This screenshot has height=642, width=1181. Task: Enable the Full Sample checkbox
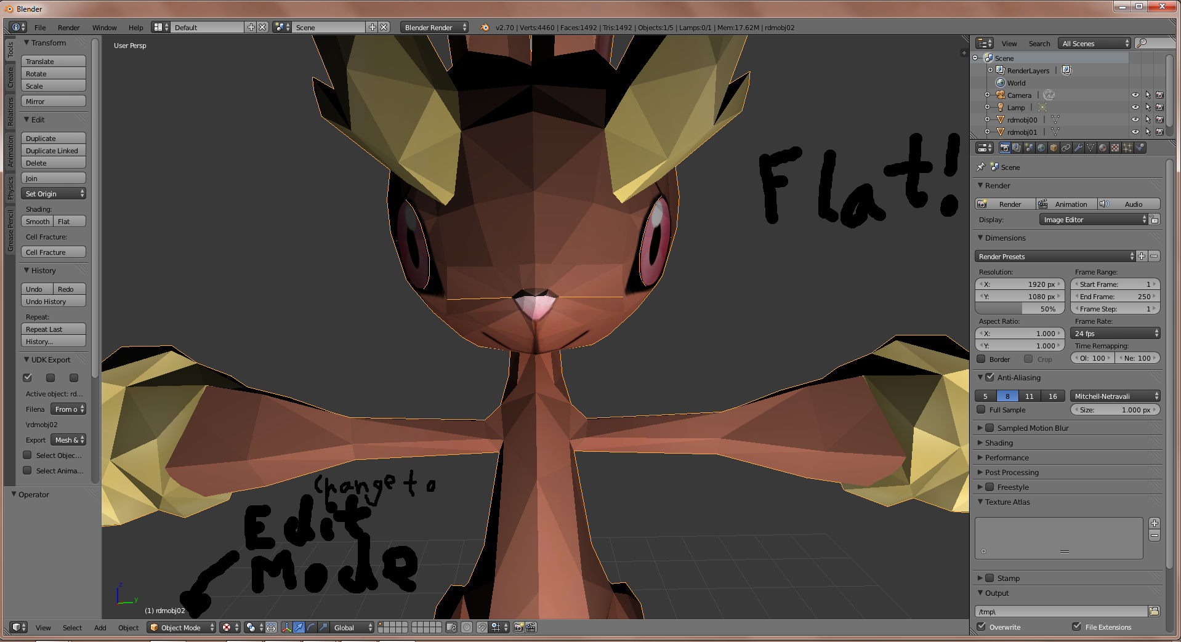(x=981, y=409)
